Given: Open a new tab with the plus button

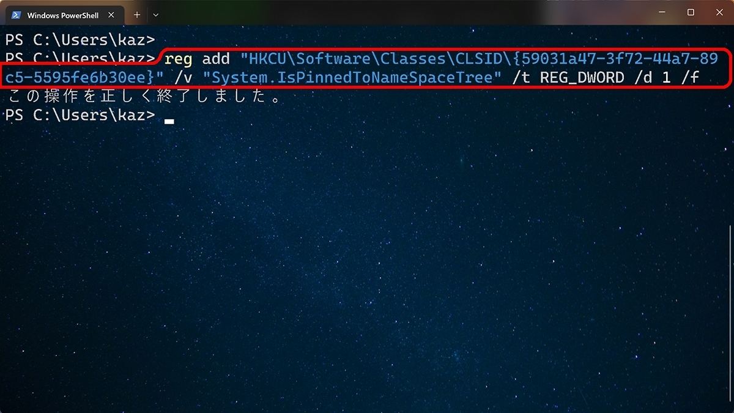Looking at the screenshot, I should [136, 15].
